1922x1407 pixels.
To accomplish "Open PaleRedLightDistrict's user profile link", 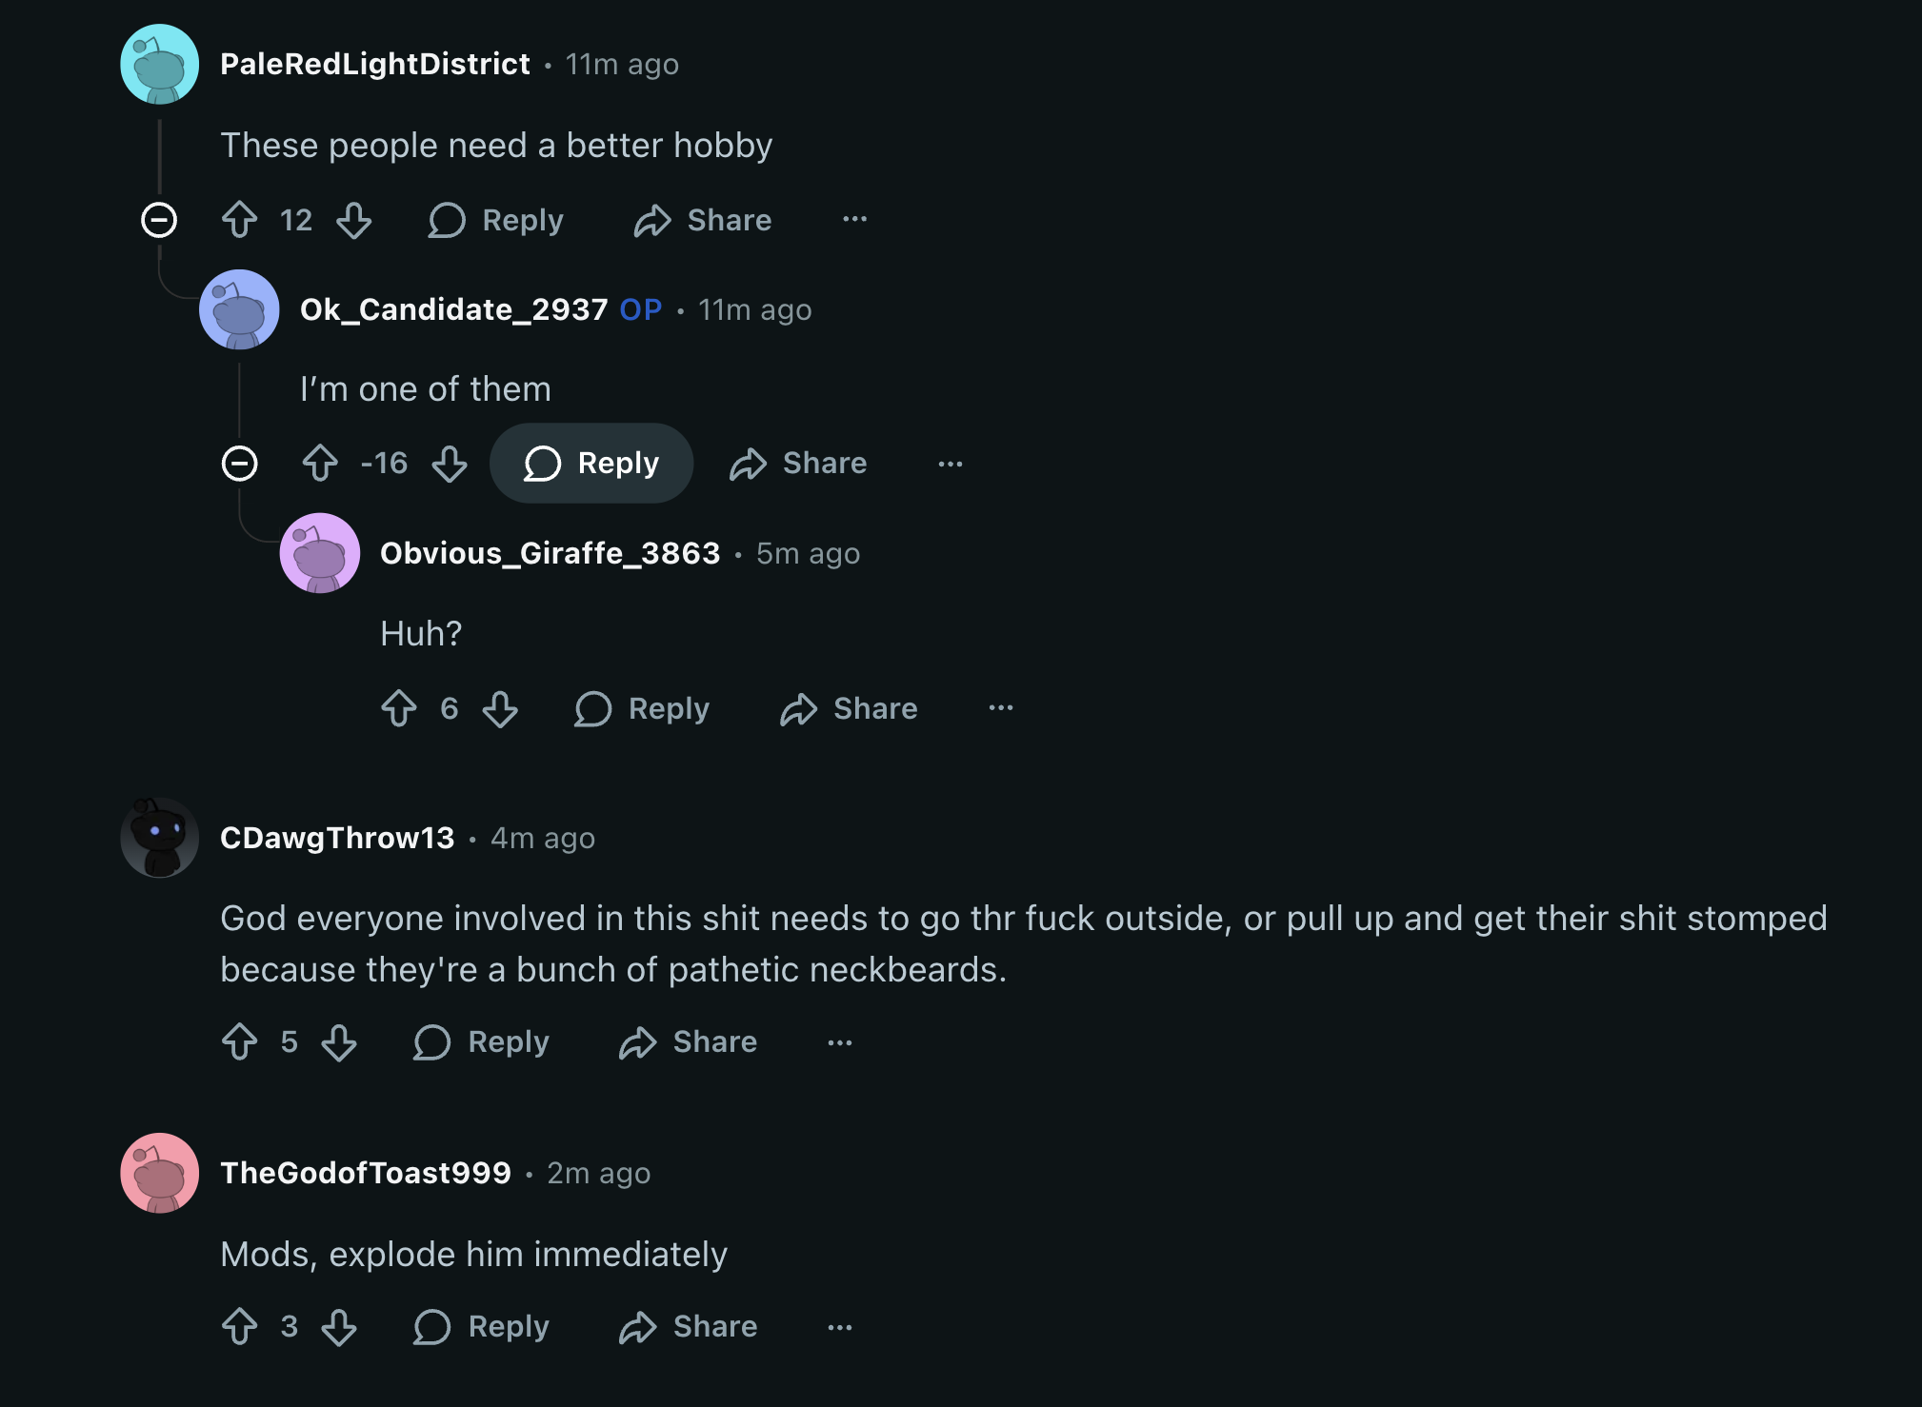I will 374,64.
